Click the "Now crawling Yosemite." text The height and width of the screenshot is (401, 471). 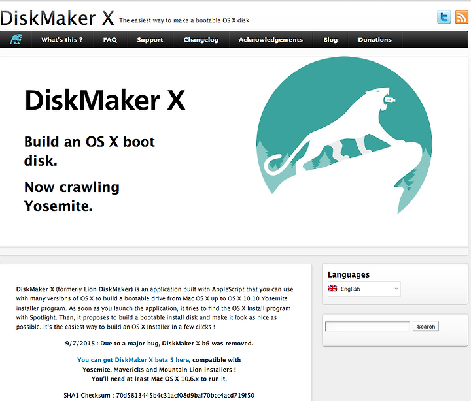72,197
